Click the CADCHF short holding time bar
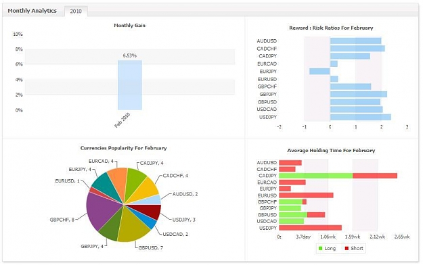 point(288,169)
